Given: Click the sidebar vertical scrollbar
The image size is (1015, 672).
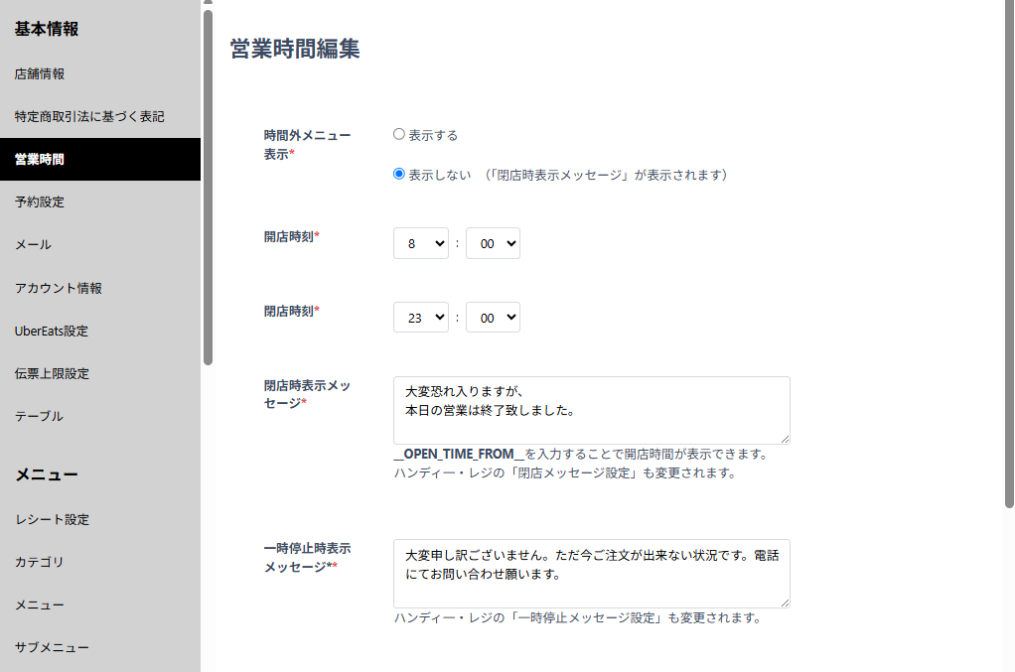Looking at the screenshot, I should (x=208, y=187).
